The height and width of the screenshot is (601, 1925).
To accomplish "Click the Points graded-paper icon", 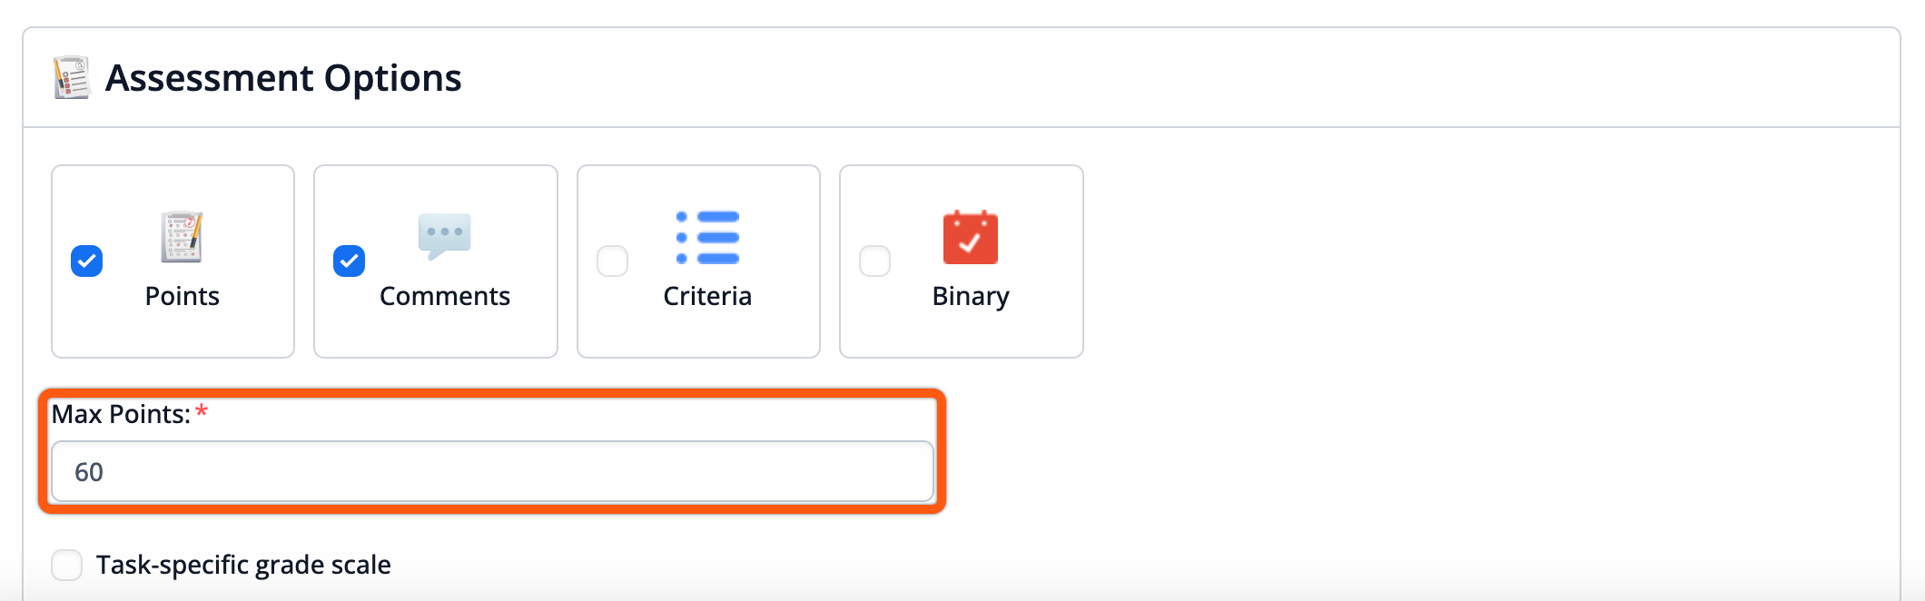I will coord(182,237).
